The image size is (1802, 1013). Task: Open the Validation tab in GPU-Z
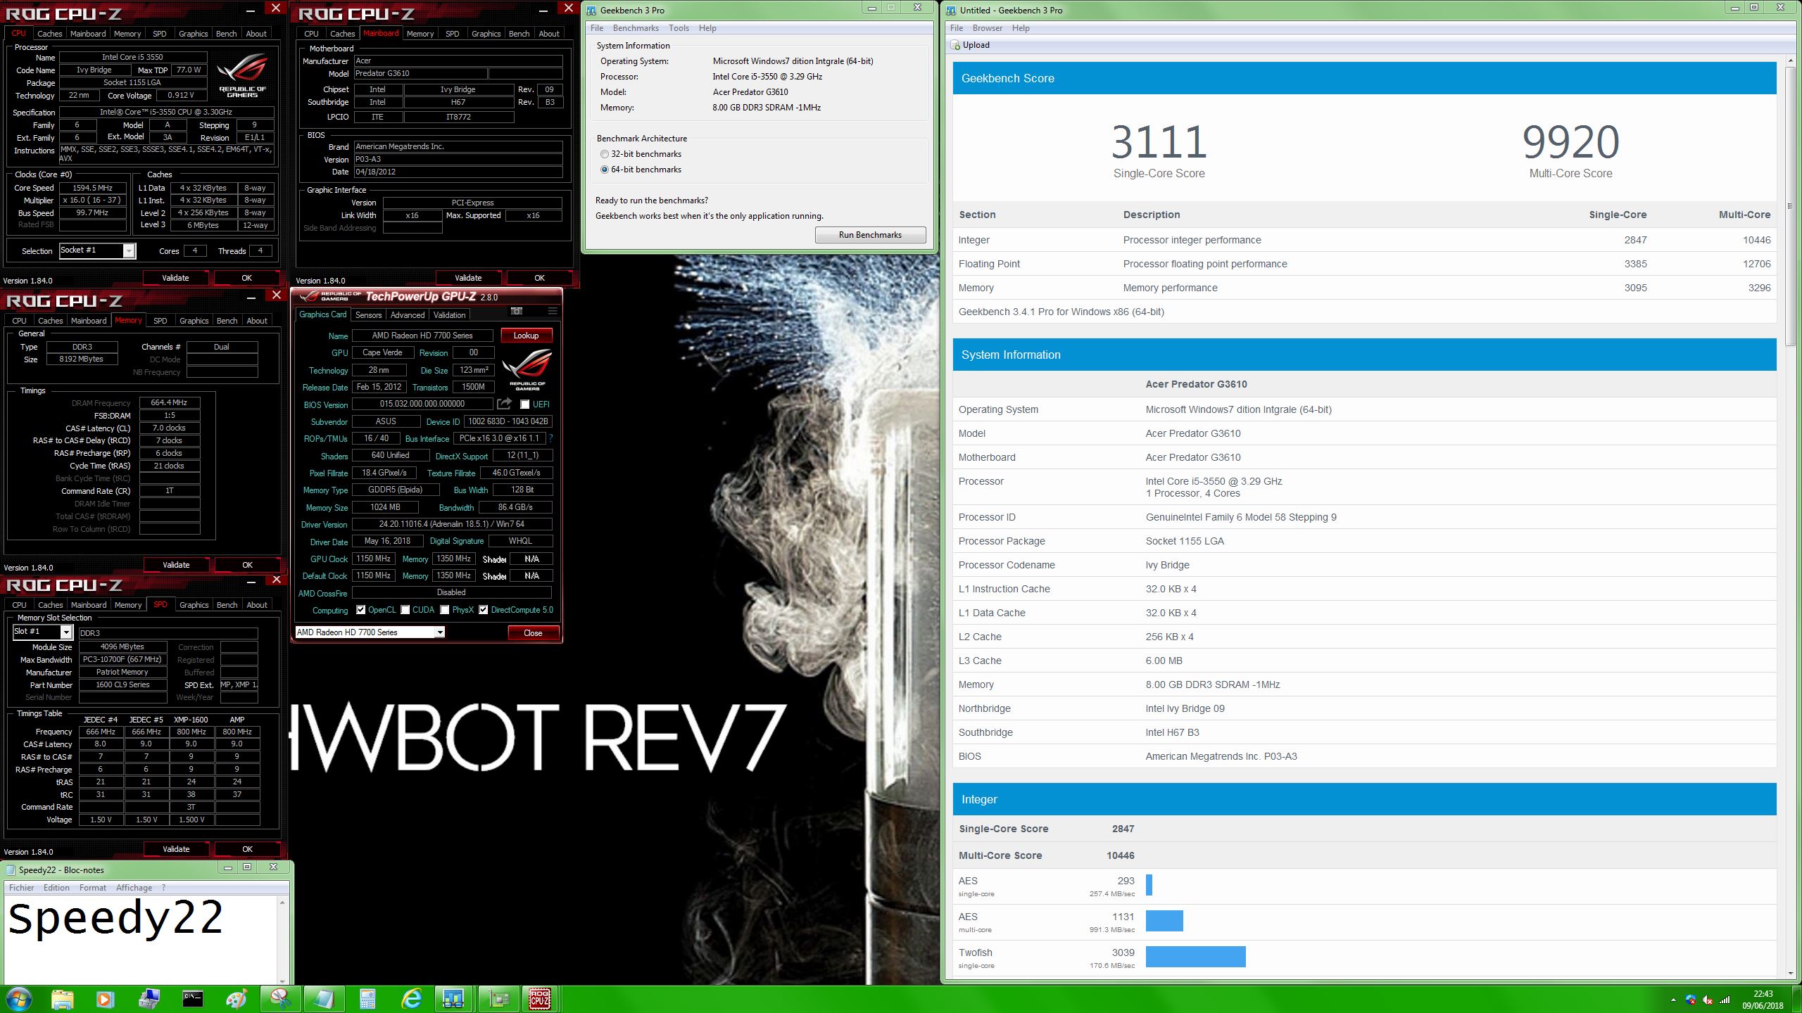point(449,315)
